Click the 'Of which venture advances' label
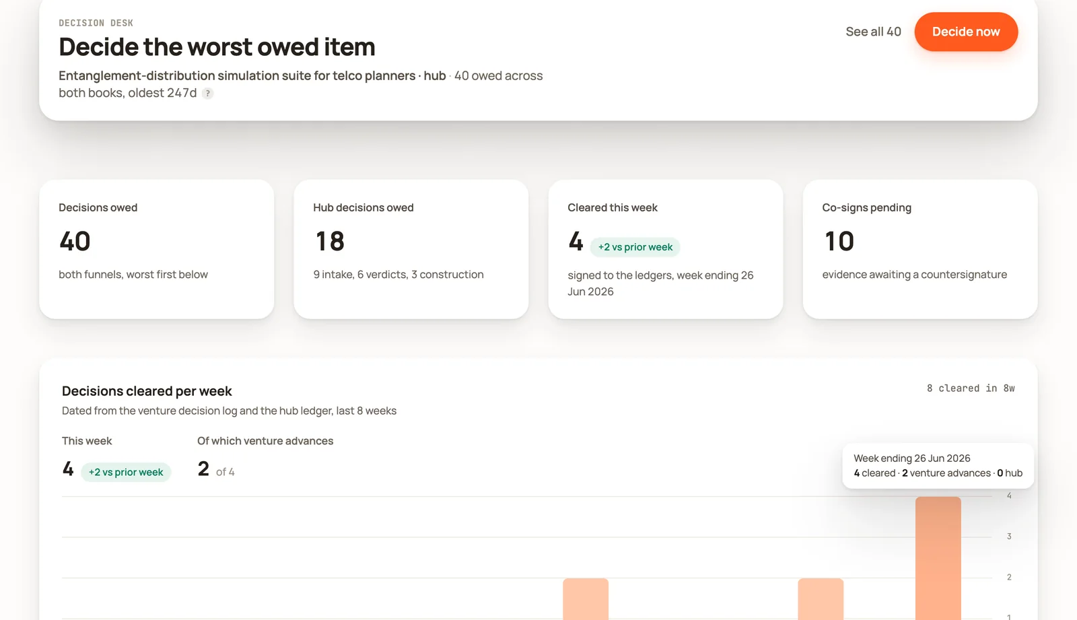This screenshot has height=620, width=1077. coord(265,441)
